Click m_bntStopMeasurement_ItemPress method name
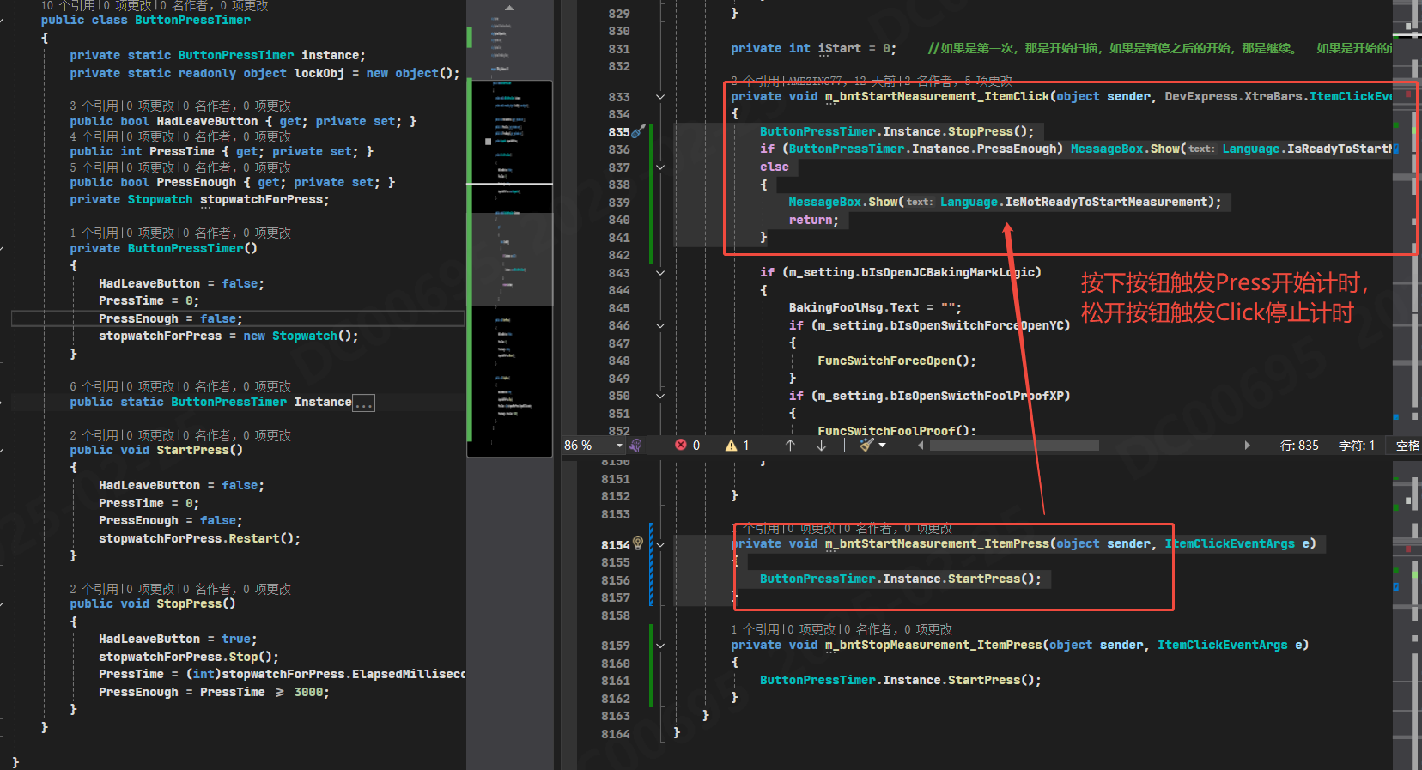The width and height of the screenshot is (1422, 770). [x=934, y=645]
